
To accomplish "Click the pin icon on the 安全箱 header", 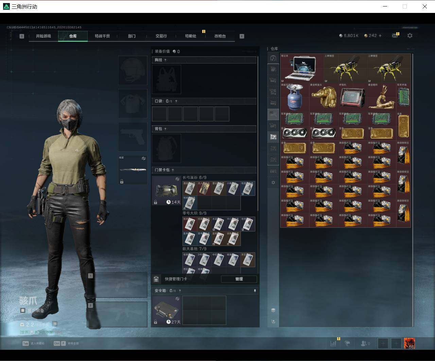I will 255,291.
